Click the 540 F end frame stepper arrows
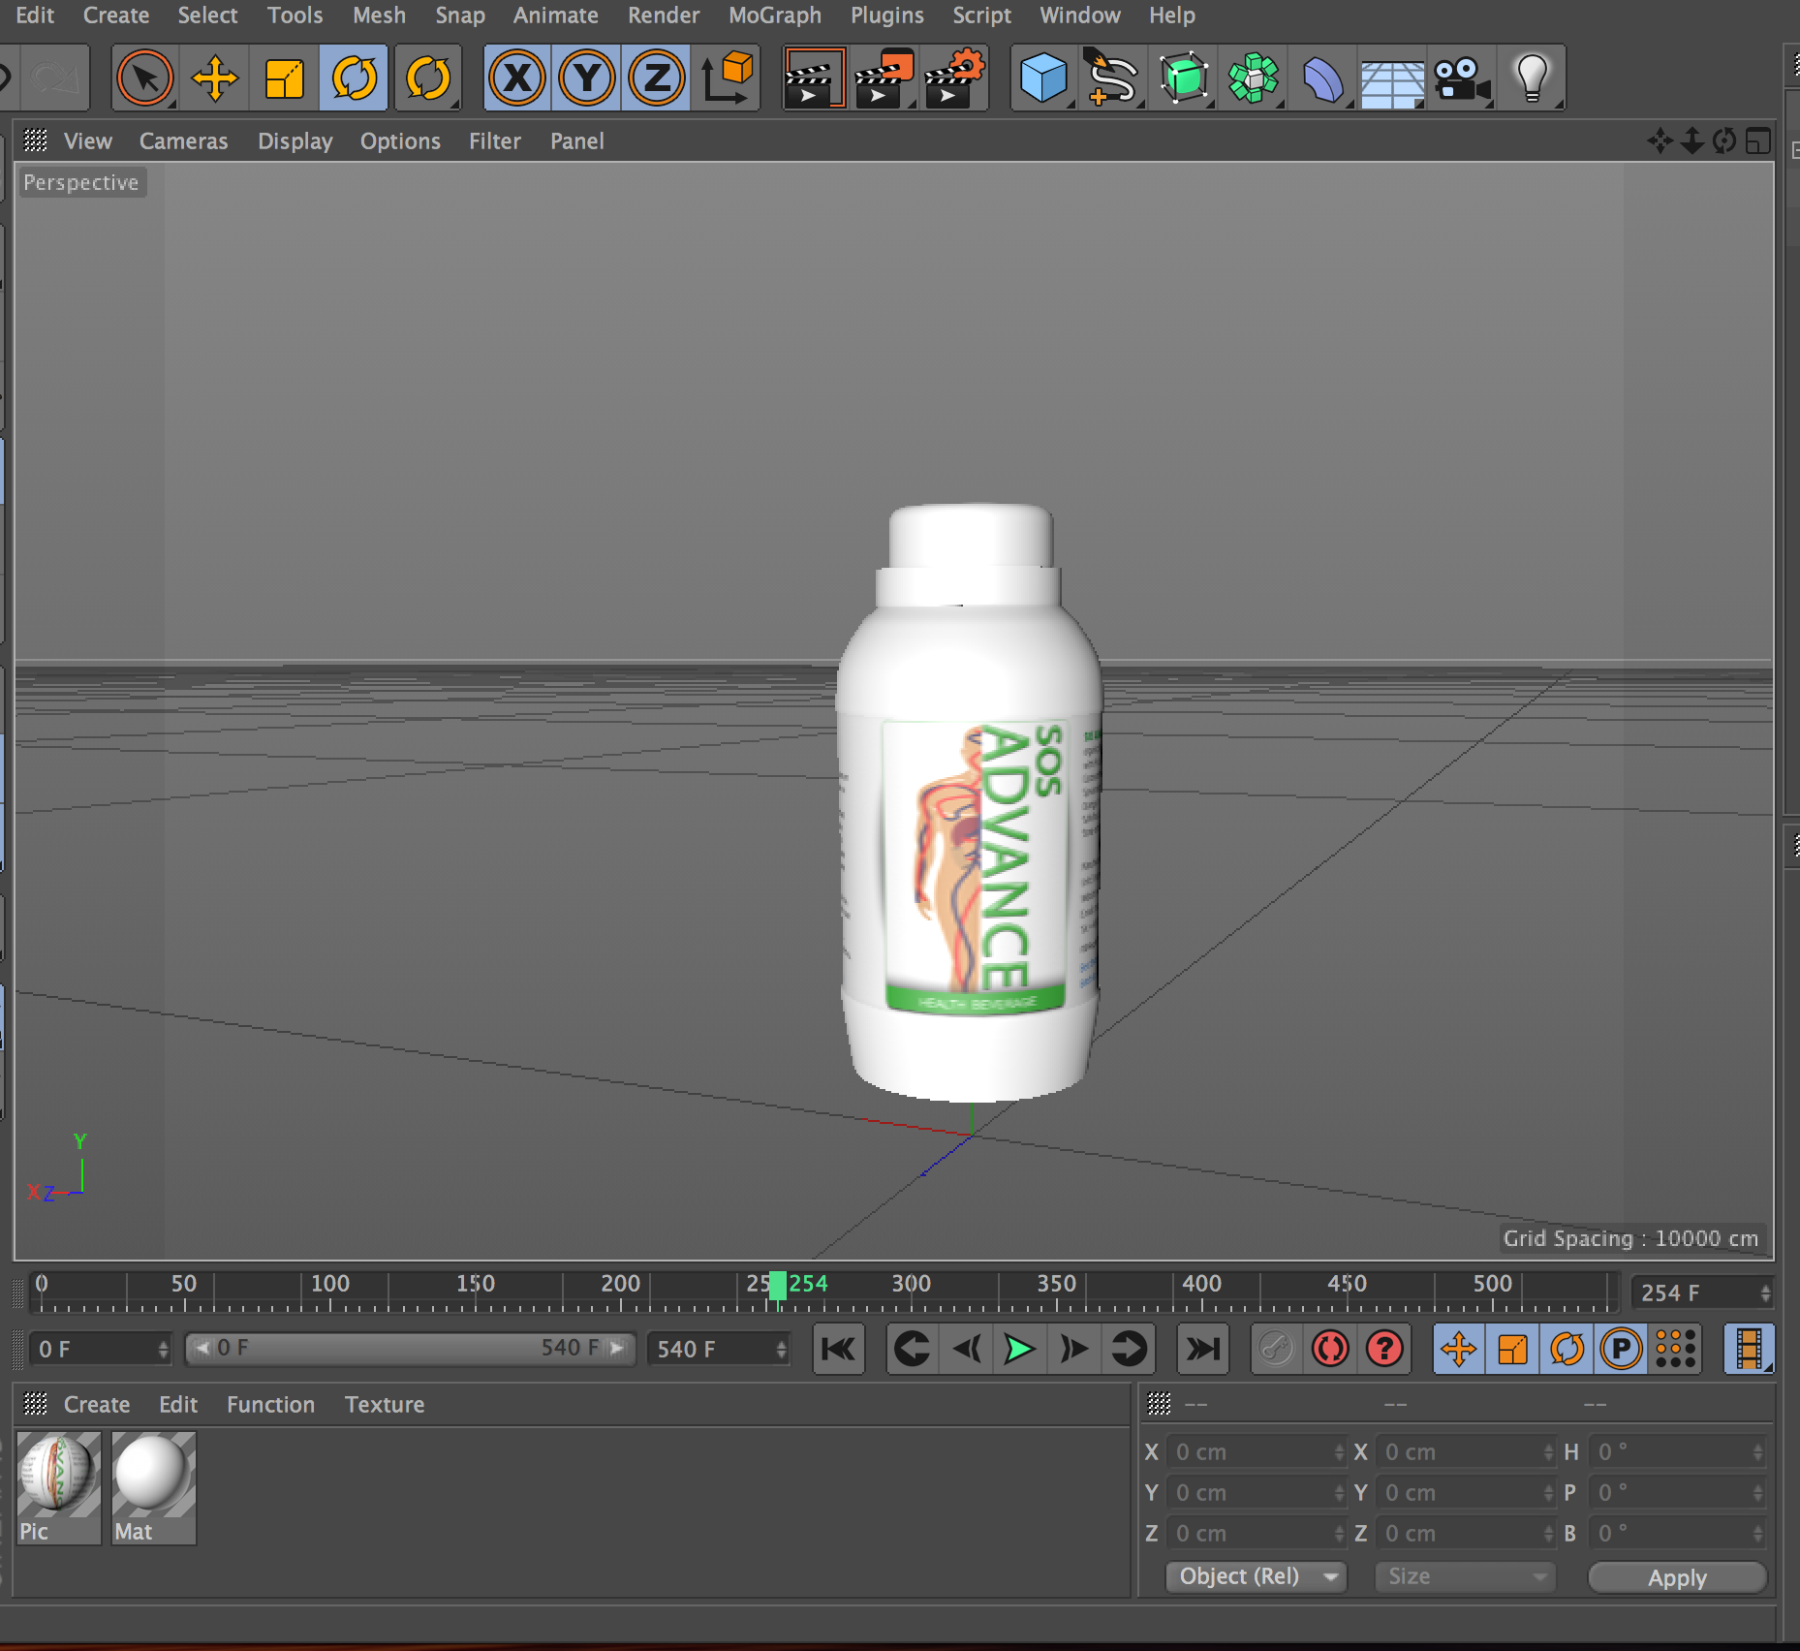Viewport: 1800px width, 1651px height. [x=782, y=1350]
